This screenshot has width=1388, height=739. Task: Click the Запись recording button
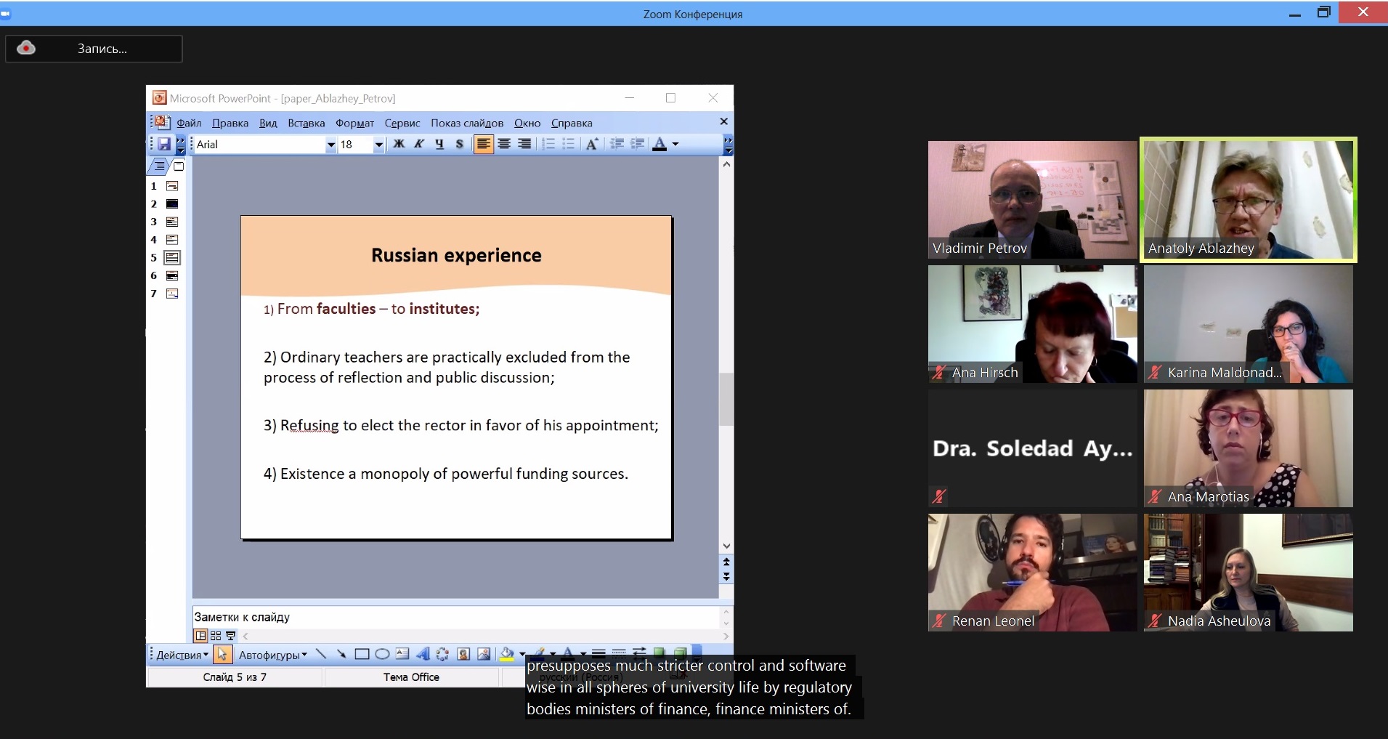pos(94,49)
